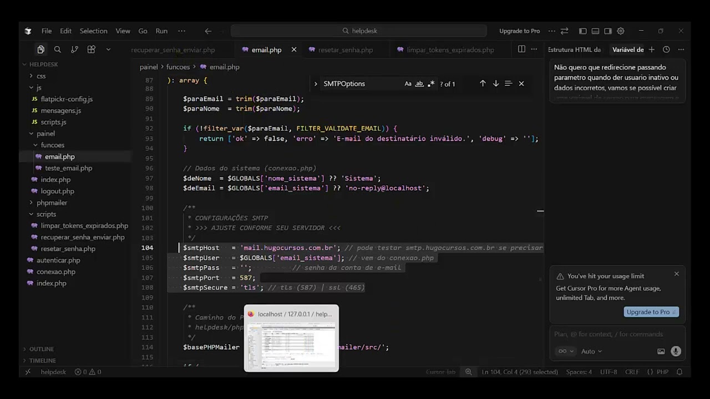
Task: Toggle Match Case in find widget
Action: pyautogui.click(x=408, y=84)
